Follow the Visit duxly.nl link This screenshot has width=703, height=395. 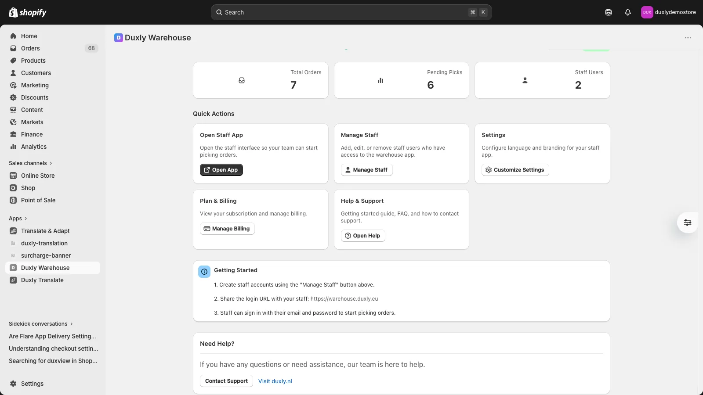point(275,381)
